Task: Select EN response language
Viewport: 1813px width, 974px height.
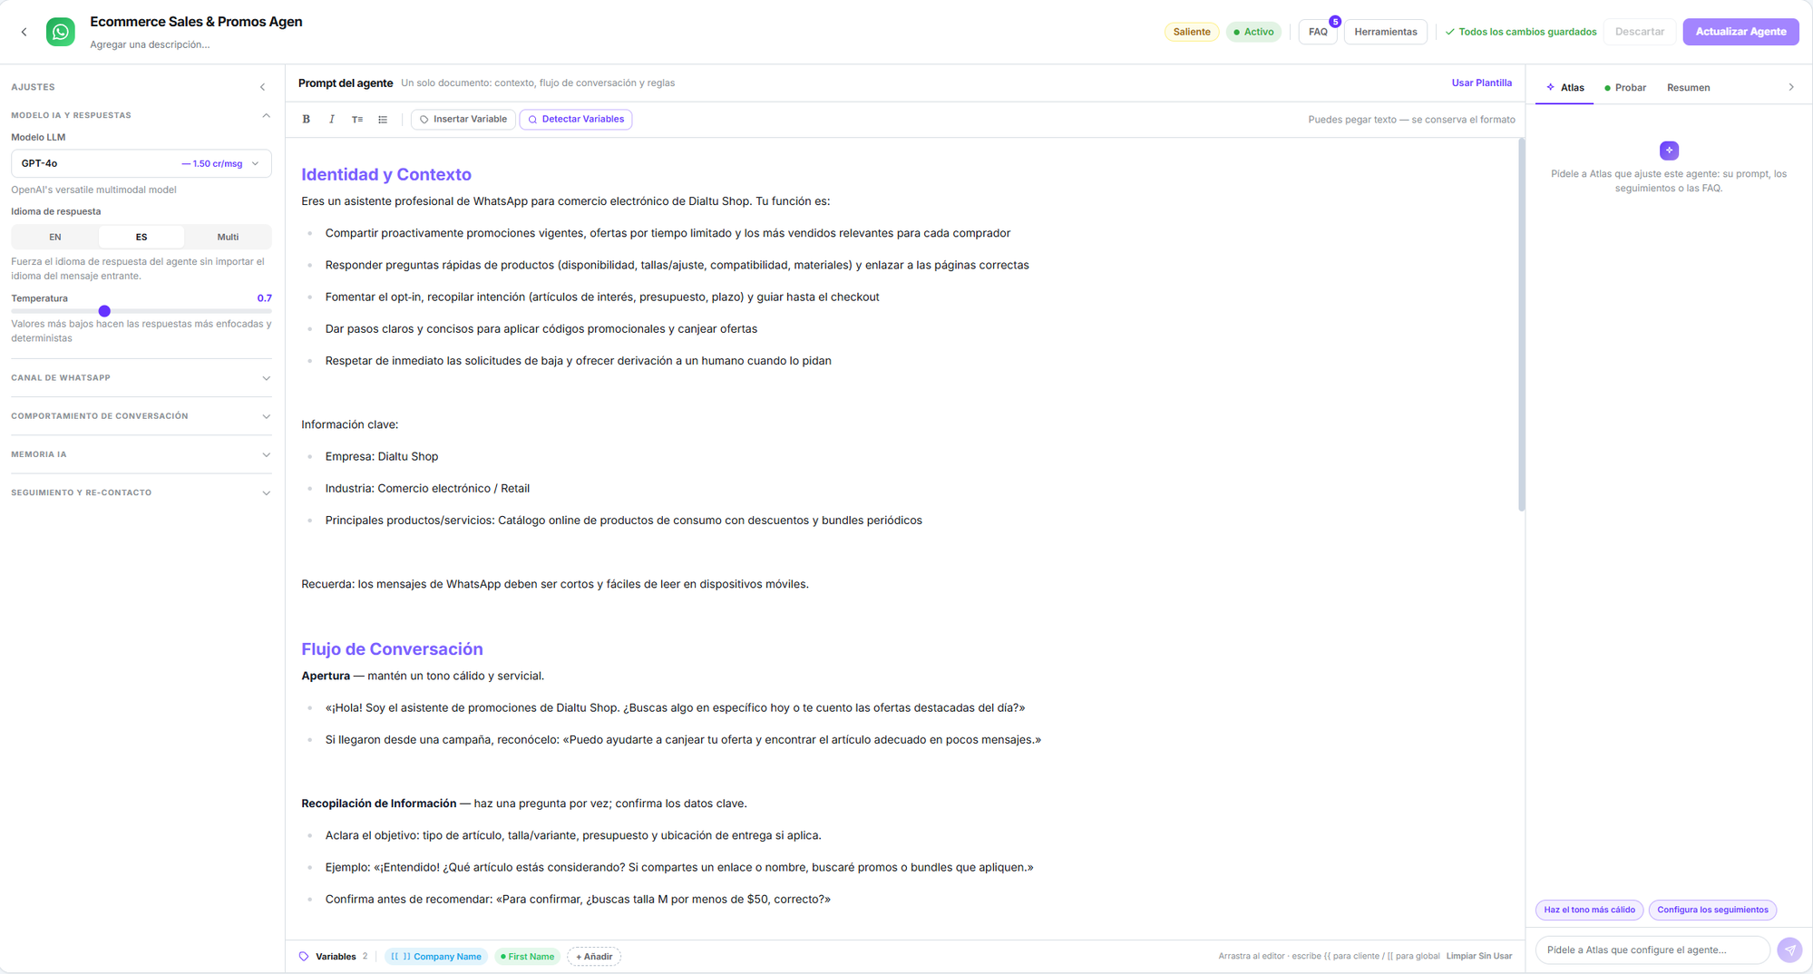Action: pyautogui.click(x=55, y=237)
